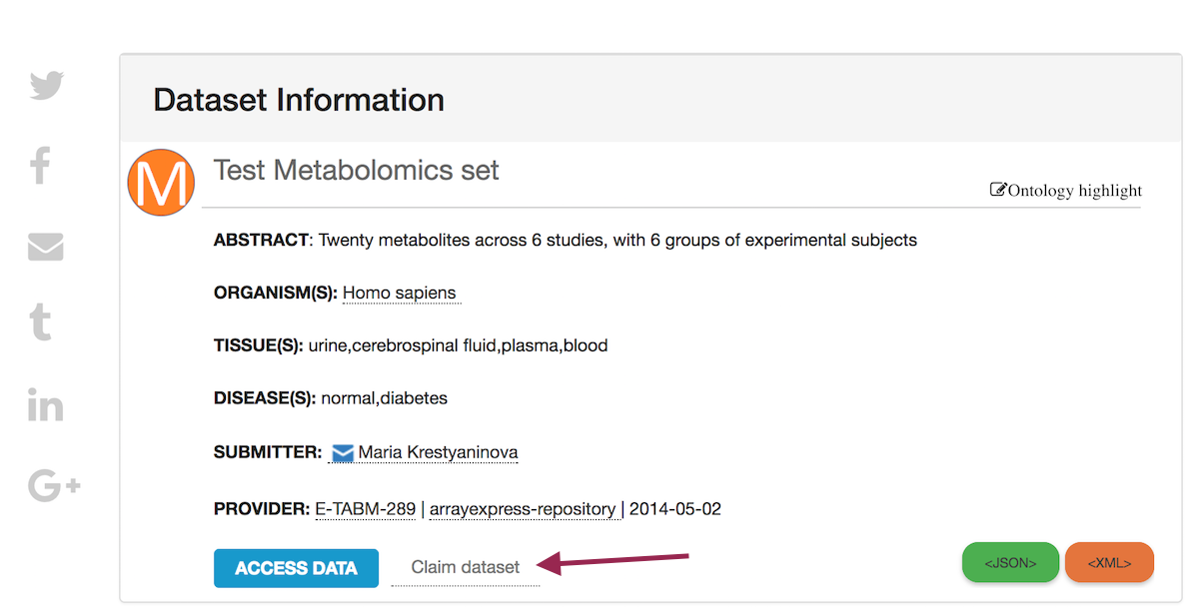View dataset as JSON
This screenshot has height=615, width=1199.
tap(1010, 562)
